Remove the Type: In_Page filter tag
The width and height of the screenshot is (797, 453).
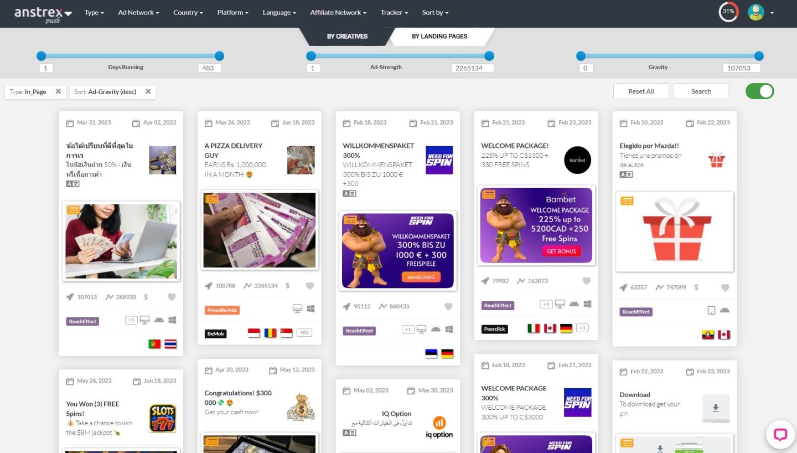[58, 92]
